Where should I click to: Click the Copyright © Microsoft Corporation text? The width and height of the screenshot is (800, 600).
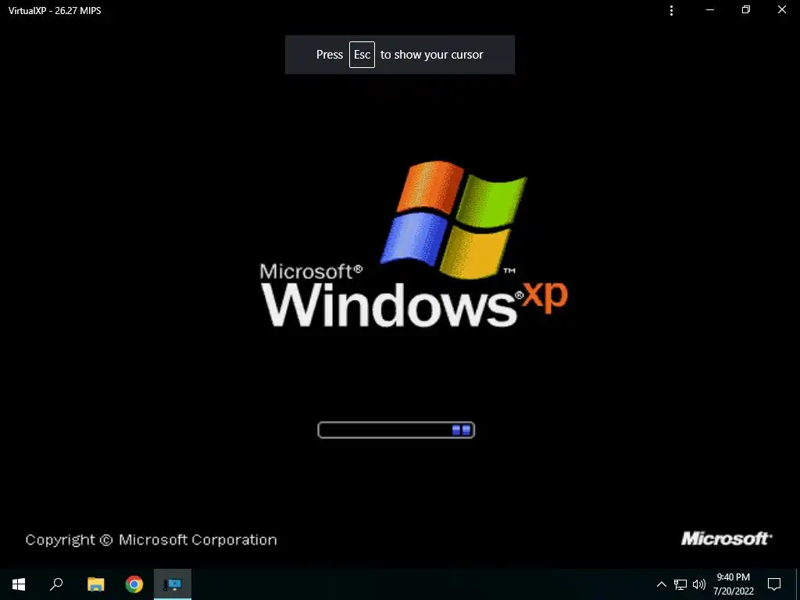pos(151,540)
